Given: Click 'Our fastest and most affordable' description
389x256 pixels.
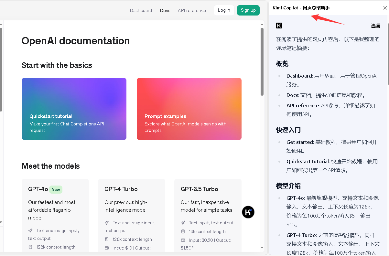Looking at the screenshot, I should coord(52,210).
